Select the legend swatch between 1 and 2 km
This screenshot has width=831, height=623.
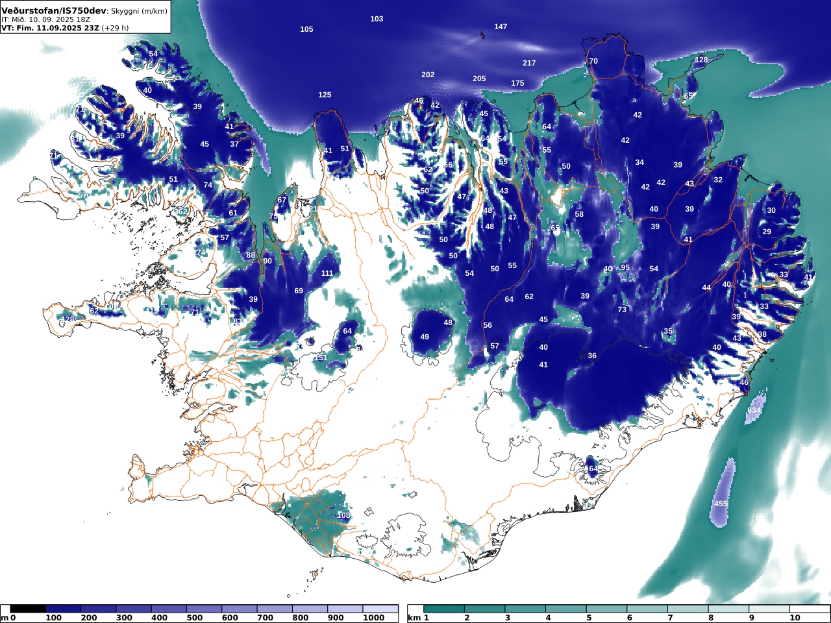(444, 609)
